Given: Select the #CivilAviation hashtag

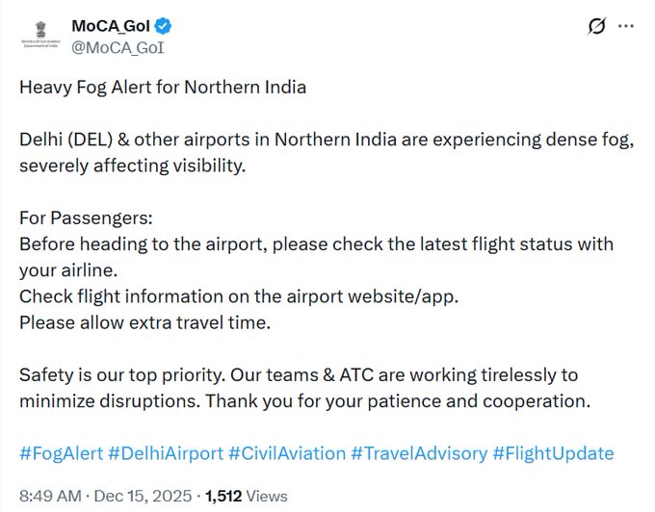Looking at the screenshot, I should point(285,453).
